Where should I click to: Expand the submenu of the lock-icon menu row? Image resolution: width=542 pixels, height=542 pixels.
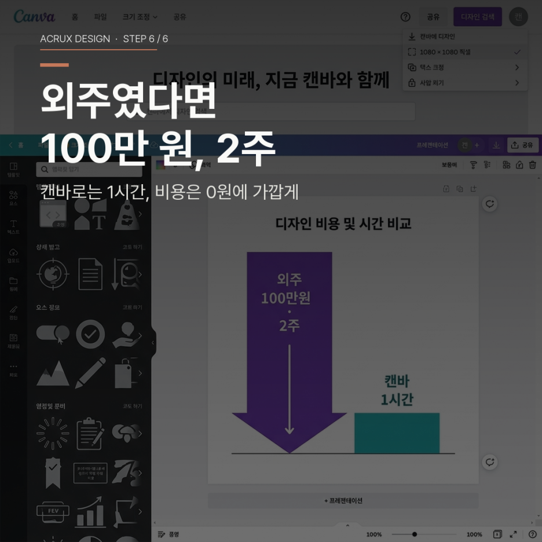pos(517,83)
